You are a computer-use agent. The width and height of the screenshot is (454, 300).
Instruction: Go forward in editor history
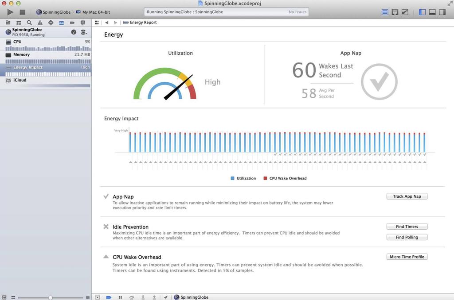116,23
